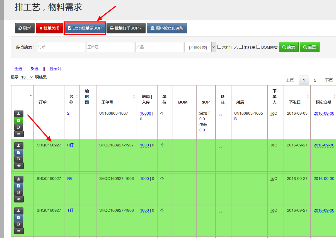Open the 不限分类 category dropdown
The height and width of the screenshot is (238, 336).
[200, 47]
